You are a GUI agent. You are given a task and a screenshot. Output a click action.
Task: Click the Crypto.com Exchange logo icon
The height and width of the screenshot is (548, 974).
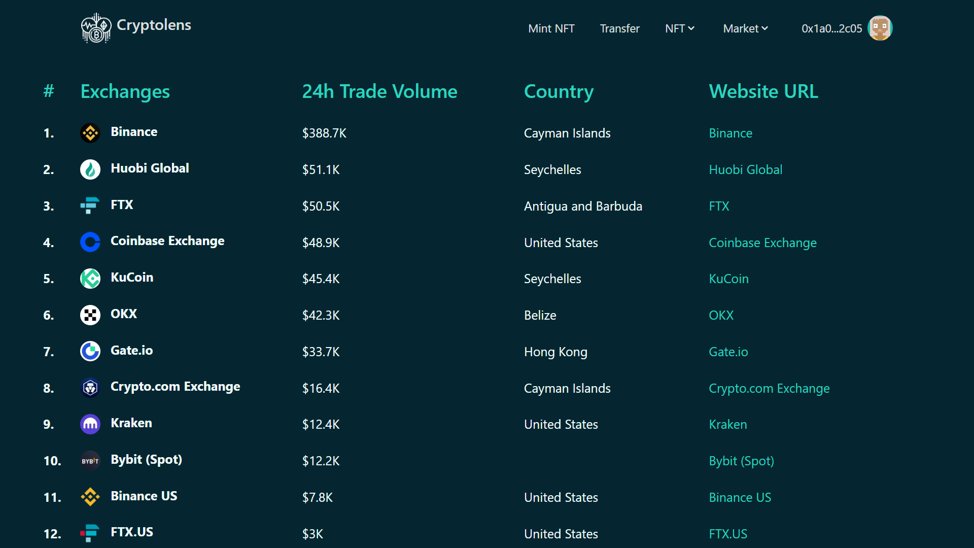click(x=90, y=388)
